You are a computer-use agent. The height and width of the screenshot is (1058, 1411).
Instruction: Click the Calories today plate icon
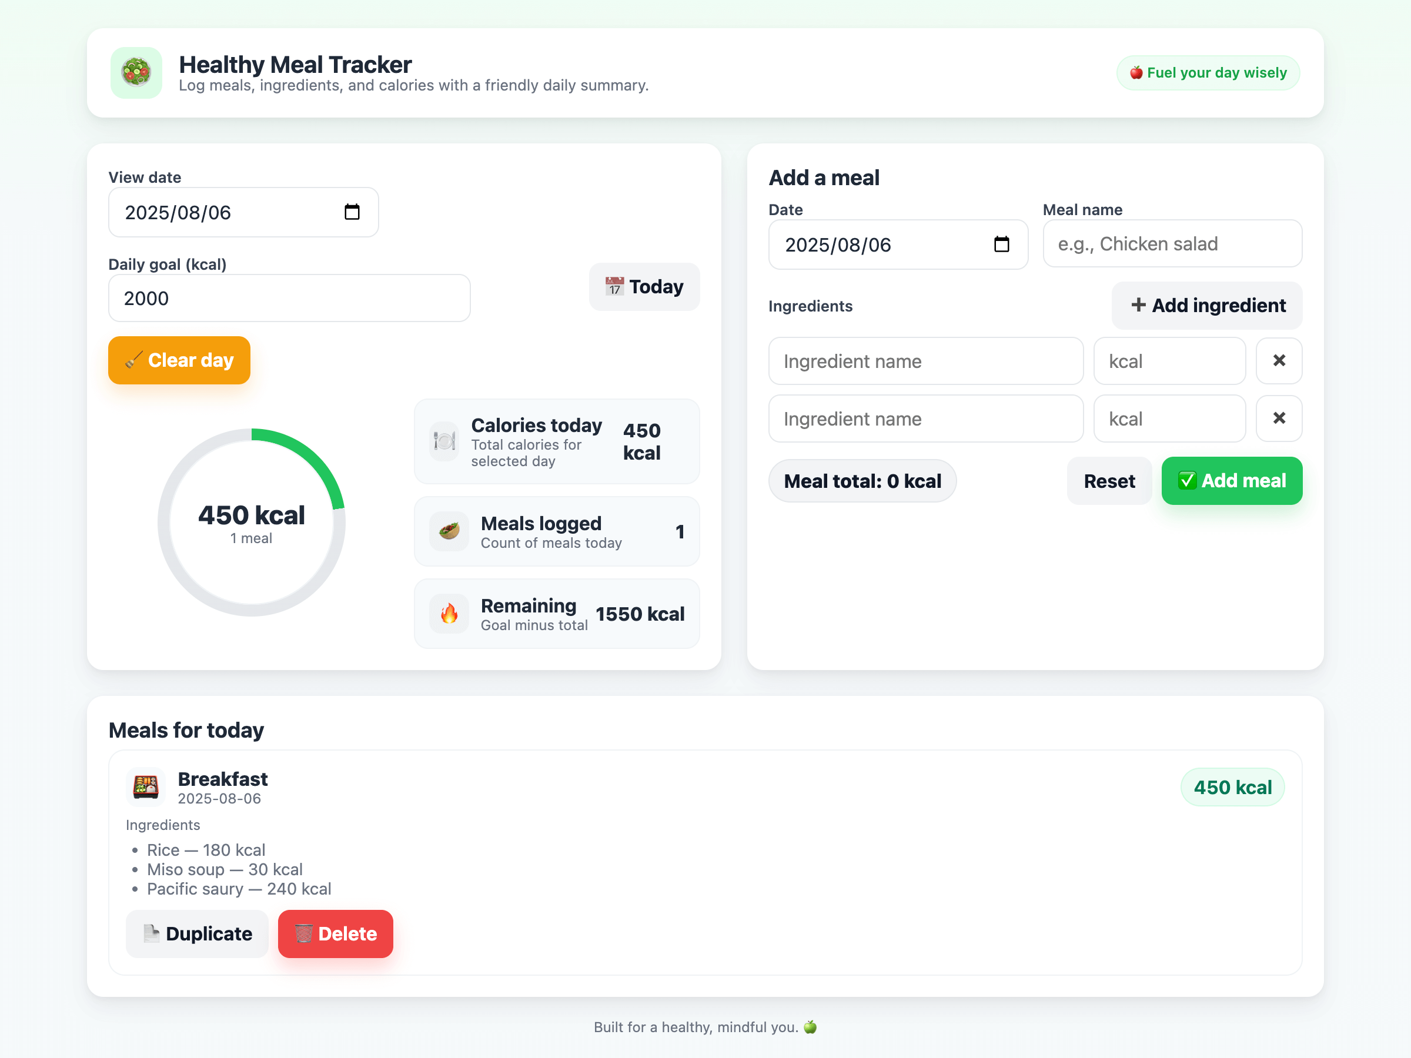tap(444, 441)
